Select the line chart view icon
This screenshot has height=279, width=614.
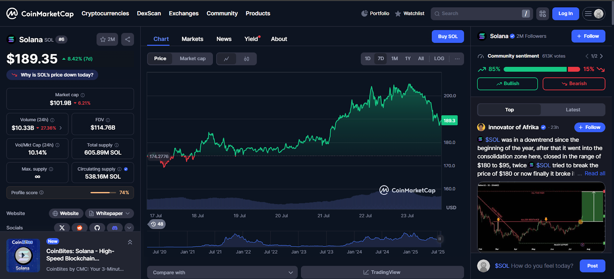click(x=227, y=59)
